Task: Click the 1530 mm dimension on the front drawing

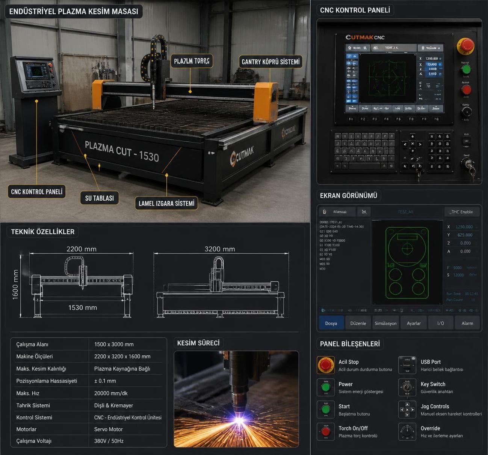Action: coord(83,307)
